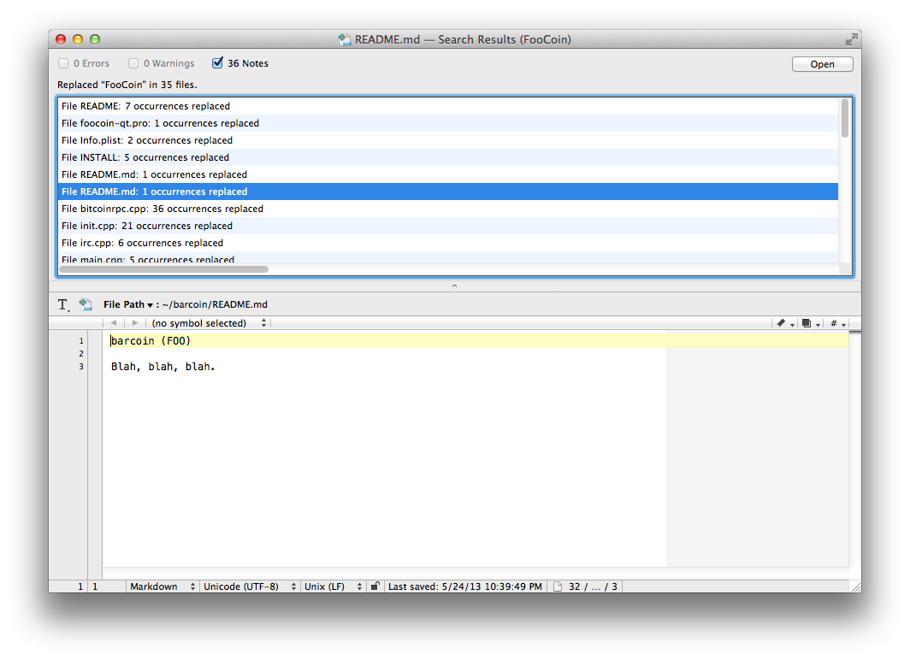Minimize the window with yellow button
This screenshot has height=660, width=910.
[x=78, y=39]
